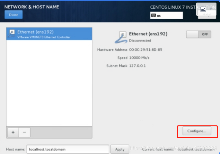Click the NETWORK & HOST NAME title
This screenshot has height=154, width=220.
(x=32, y=7)
